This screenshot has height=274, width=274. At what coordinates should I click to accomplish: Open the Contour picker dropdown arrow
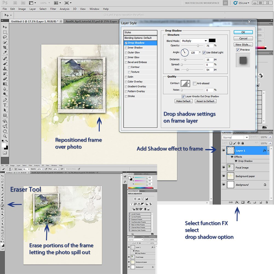pyautogui.click(x=189, y=83)
